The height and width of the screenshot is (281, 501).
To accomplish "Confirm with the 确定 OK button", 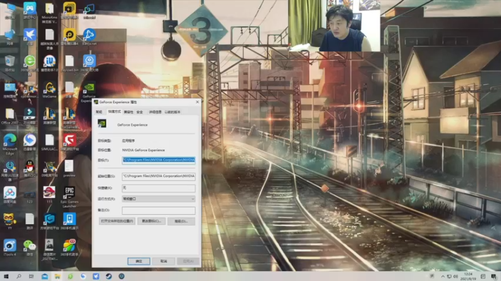I will (x=138, y=261).
